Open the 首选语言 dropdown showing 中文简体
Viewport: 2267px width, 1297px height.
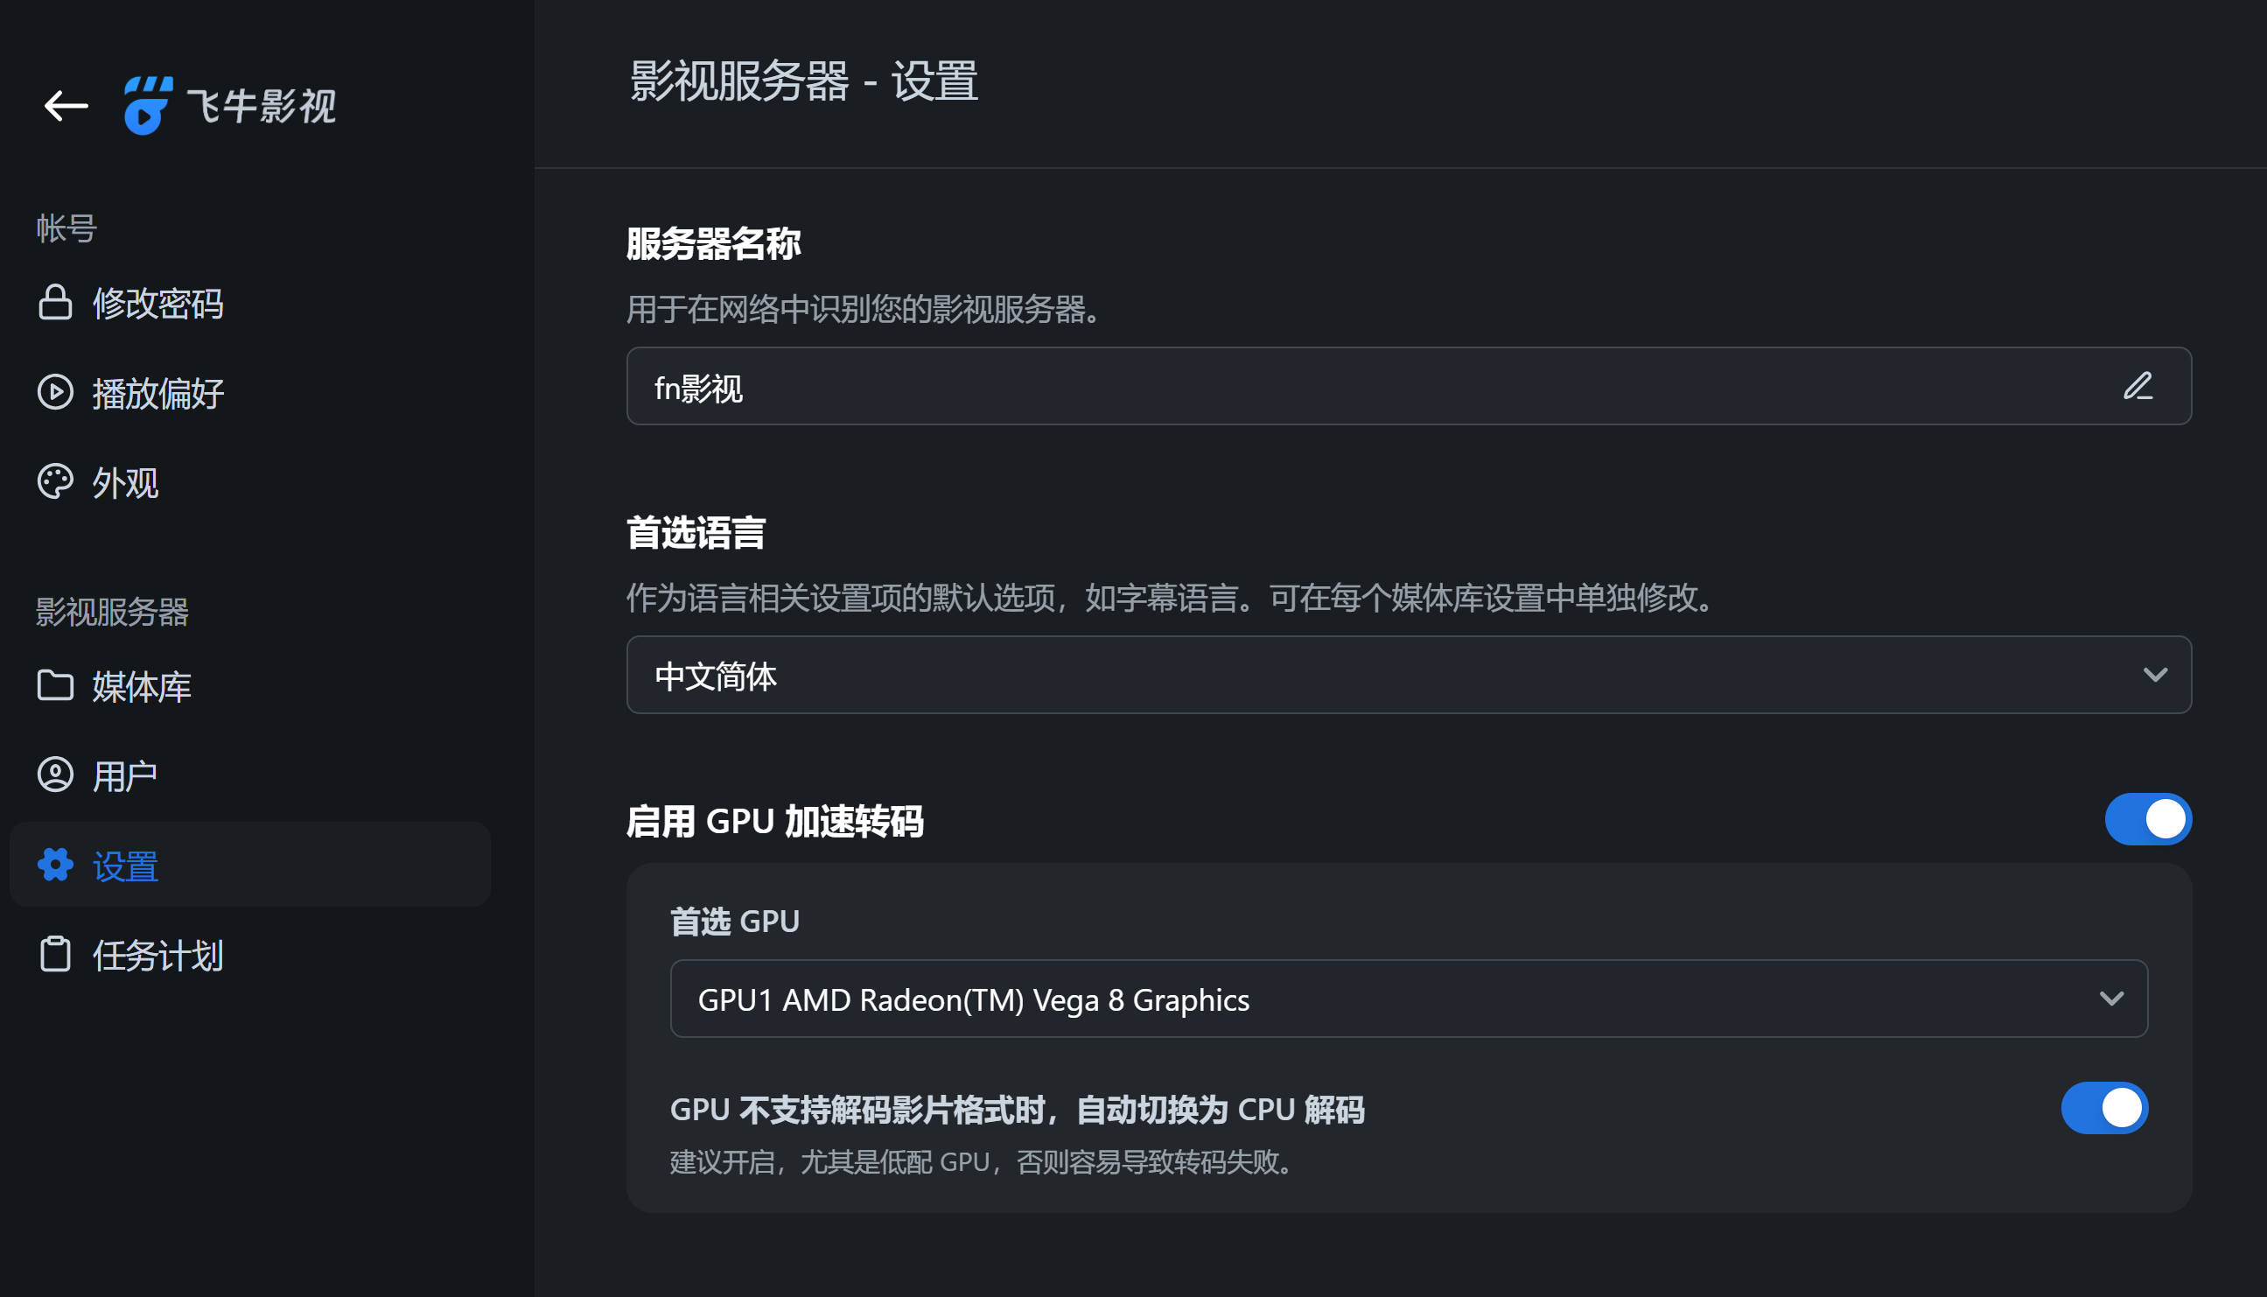pyautogui.click(x=1409, y=676)
